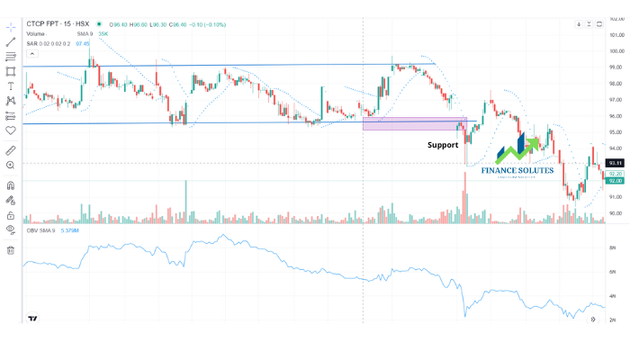Select the text annotation tool
The image size is (630, 360).
pyautogui.click(x=11, y=86)
